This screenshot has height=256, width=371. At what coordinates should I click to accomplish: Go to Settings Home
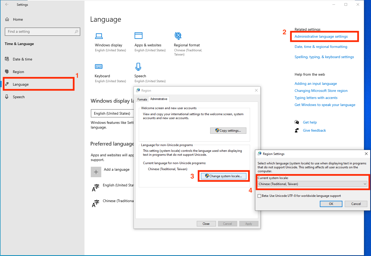[18, 19]
